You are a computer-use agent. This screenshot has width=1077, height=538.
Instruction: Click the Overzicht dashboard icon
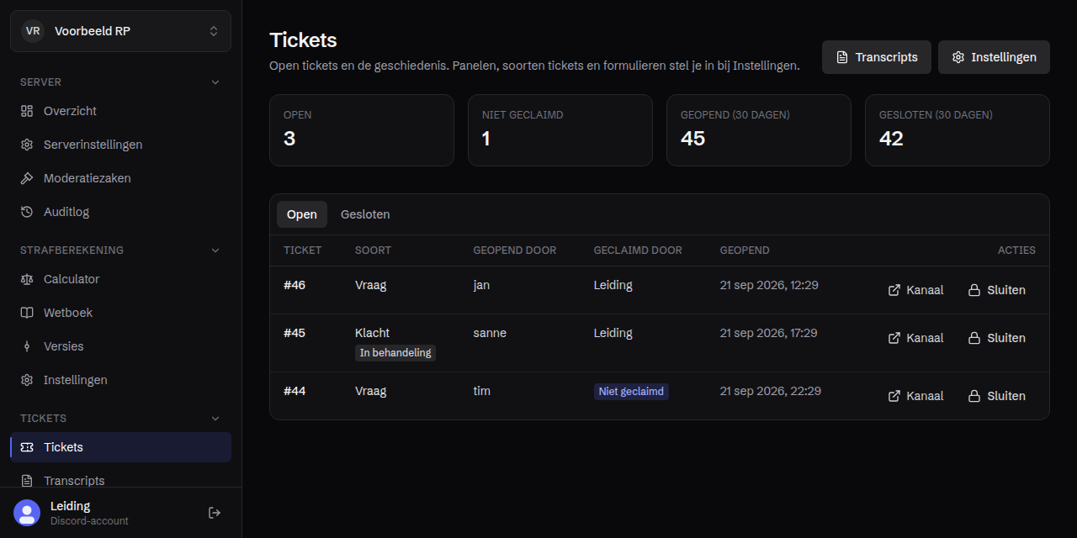[27, 111]
